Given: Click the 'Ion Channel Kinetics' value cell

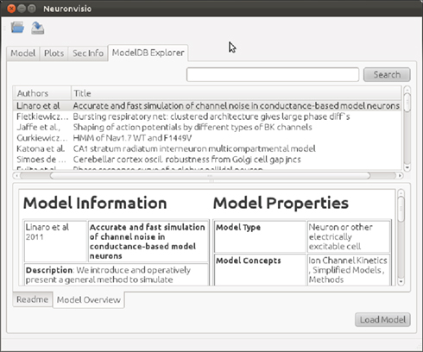Looking at the screenshot, I should [349, 269].
